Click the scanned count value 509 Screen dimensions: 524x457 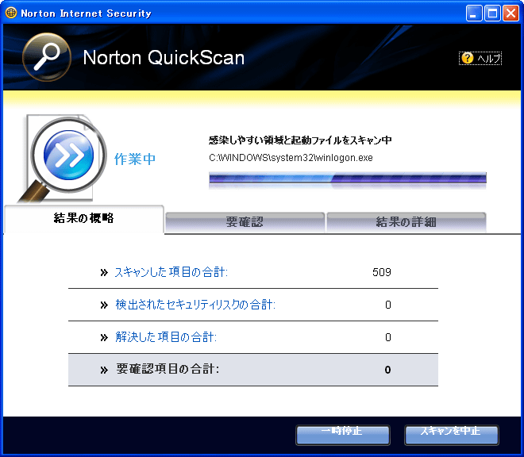[x=382, y=272]
